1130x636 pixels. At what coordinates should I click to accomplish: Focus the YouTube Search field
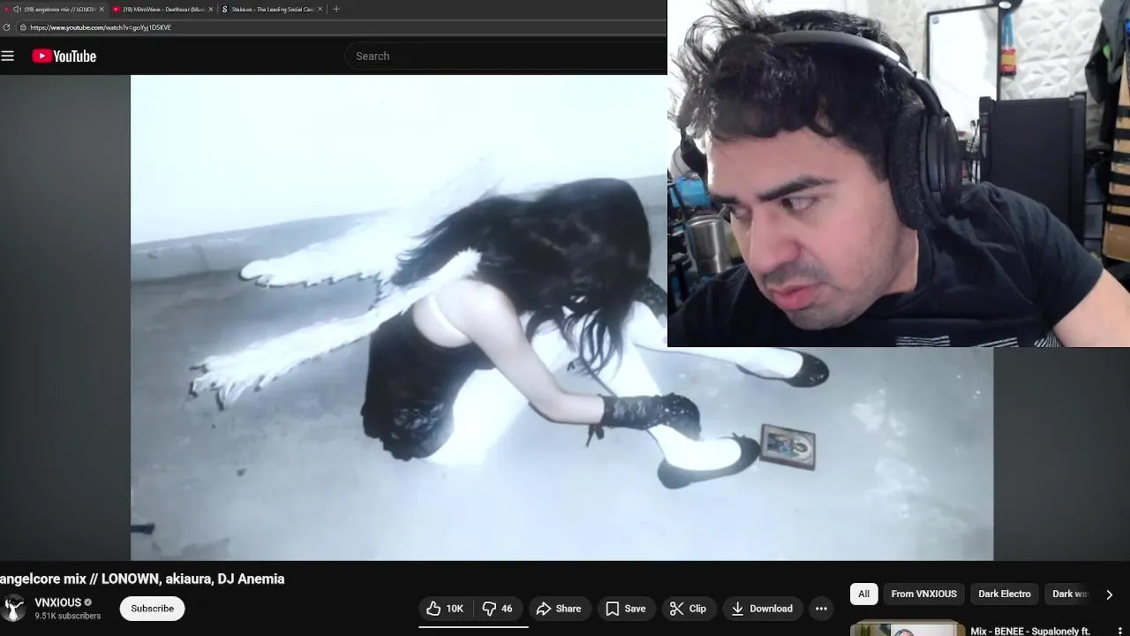pos(506,56)
